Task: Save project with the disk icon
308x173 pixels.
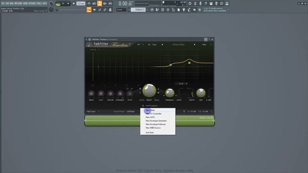Action: 211,3
